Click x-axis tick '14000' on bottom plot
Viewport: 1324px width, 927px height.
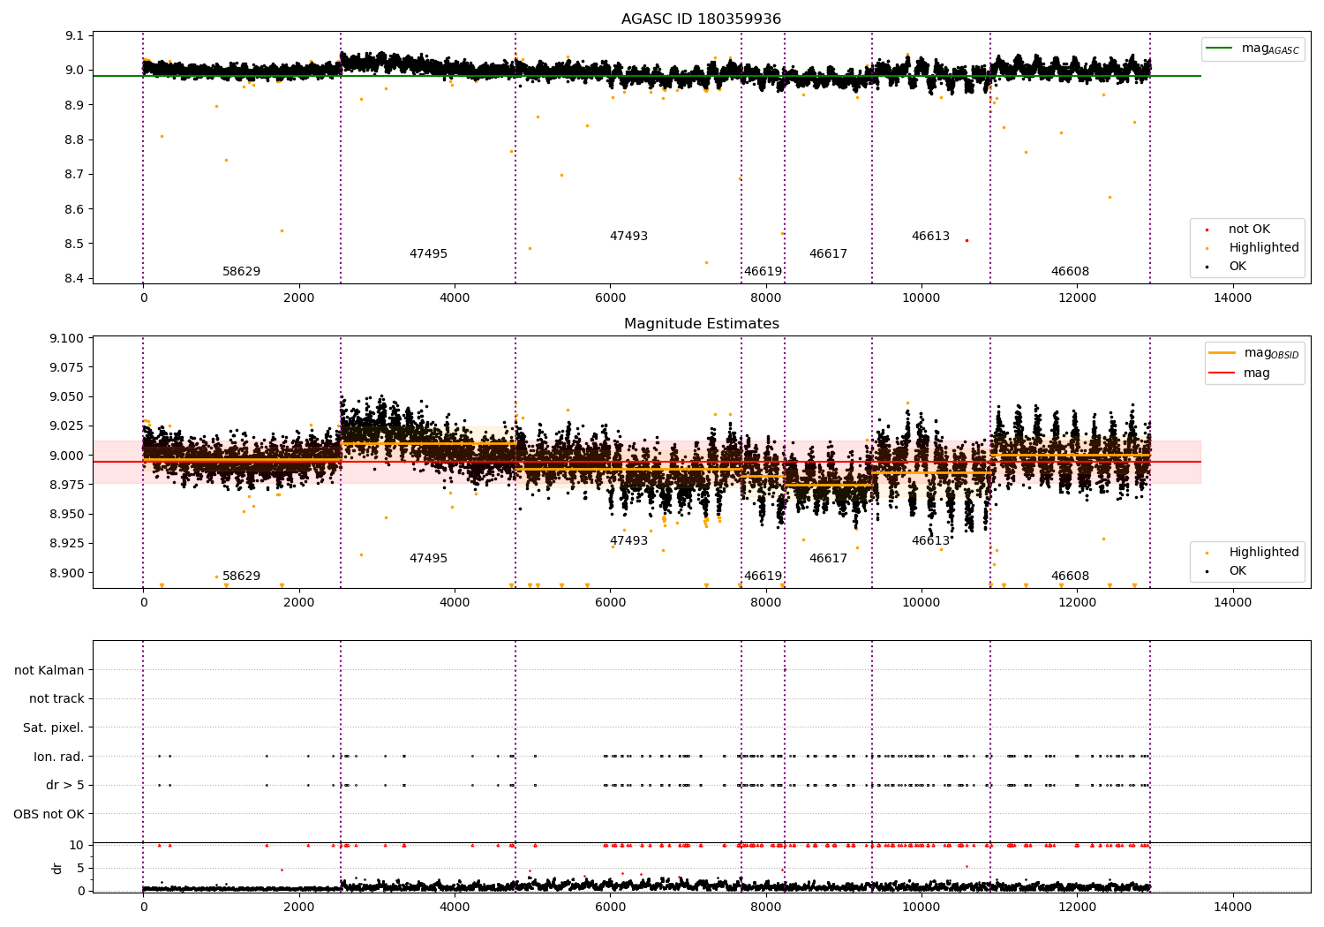[x=1232, y=907]
